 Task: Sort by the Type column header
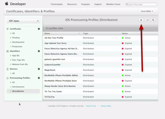click(x=101, y=33)
